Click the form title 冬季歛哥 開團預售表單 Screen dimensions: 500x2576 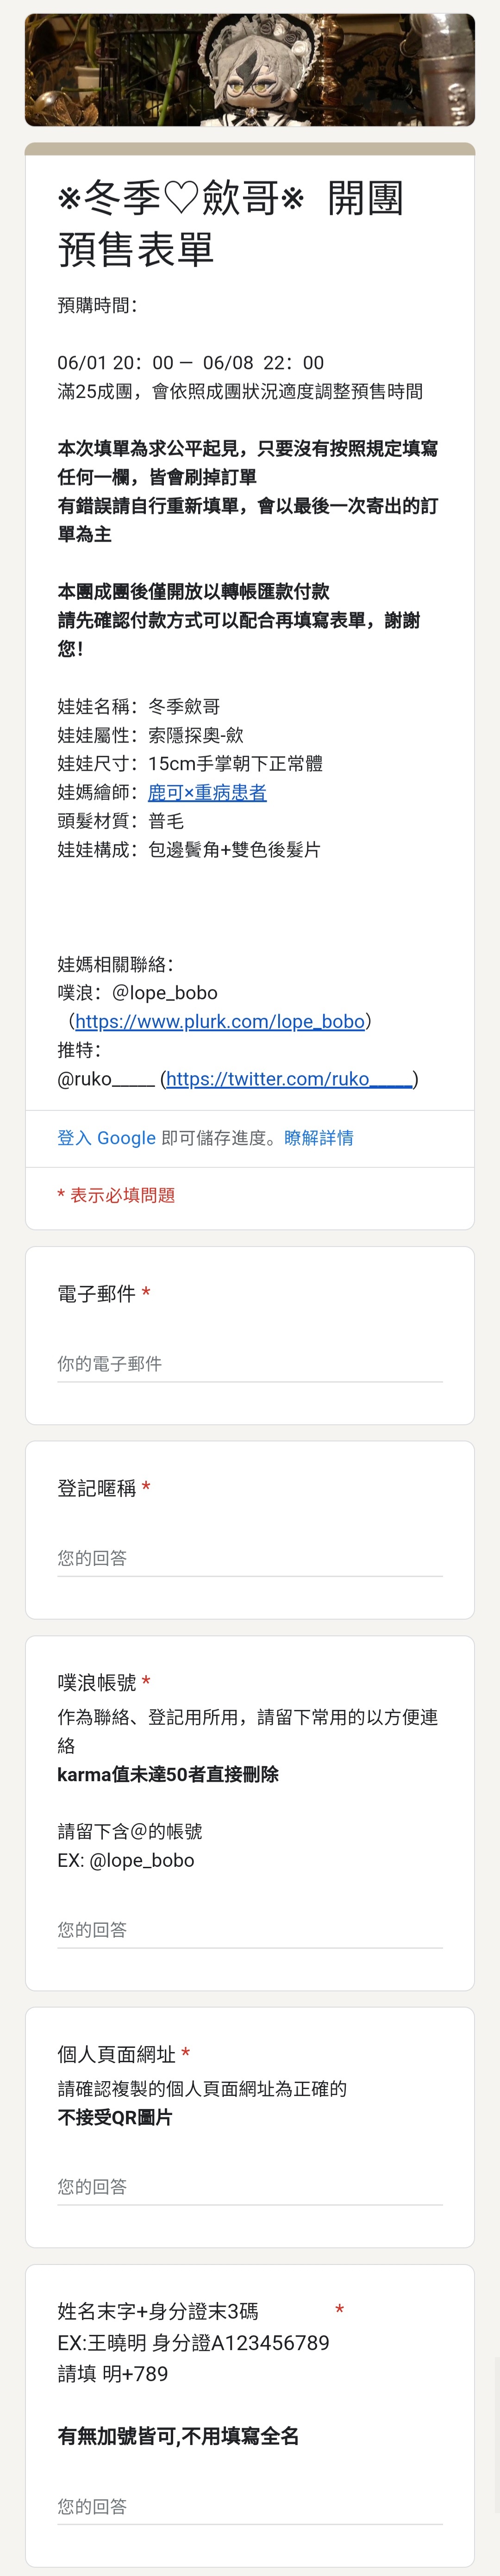(x=230, y=223)
